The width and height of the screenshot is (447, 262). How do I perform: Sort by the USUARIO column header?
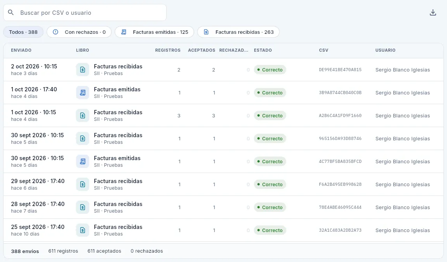click(385, 50)
